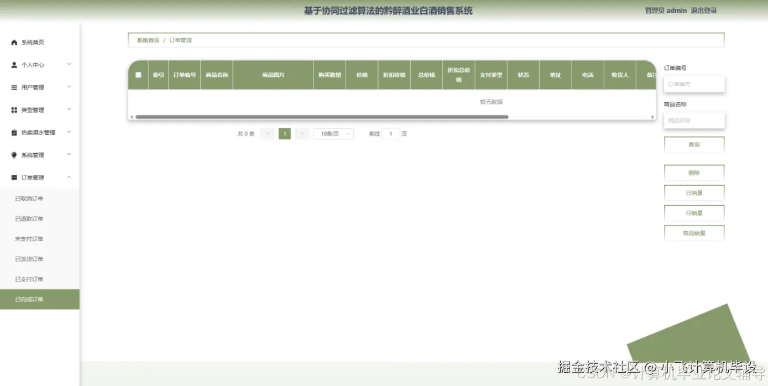768x386 pixels.
Task: Click the list icon for 用户管理
Action: point(14,87)
